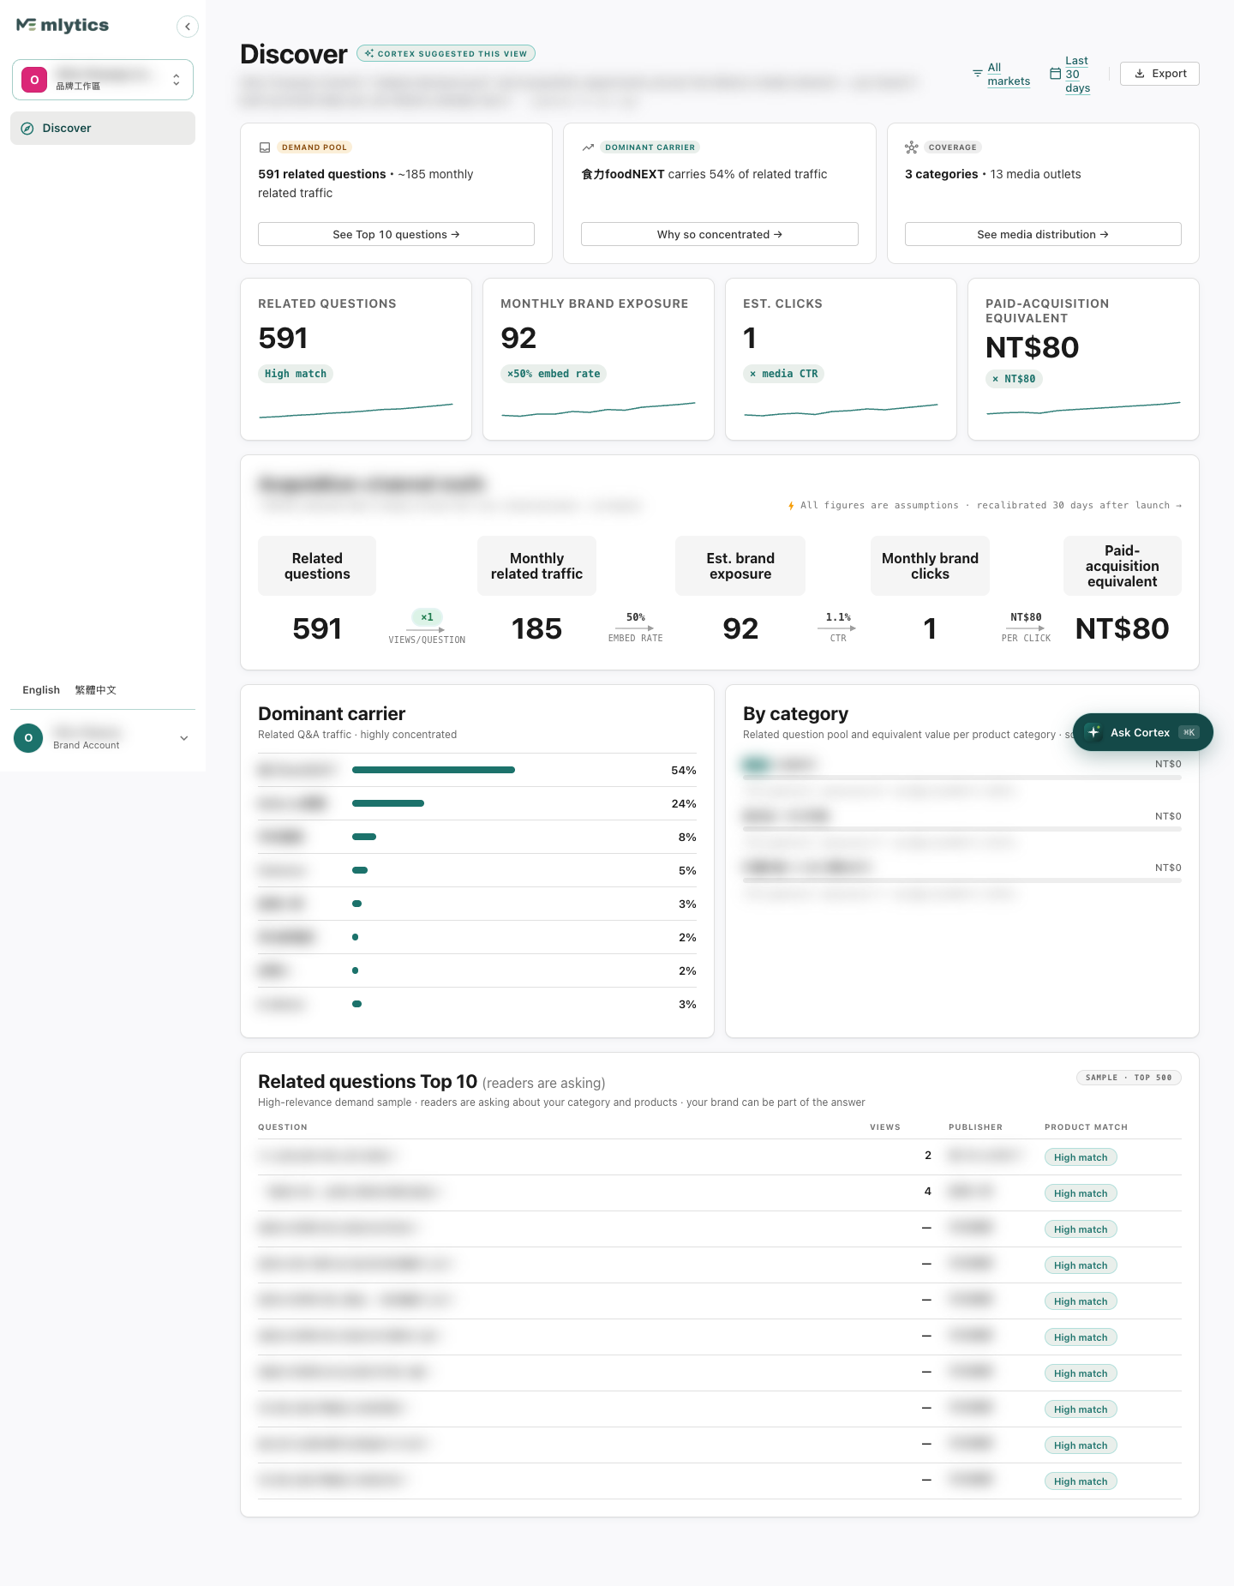Click the mlytics logo
Screen dimensions: 1234x1586
click(63, 26)
